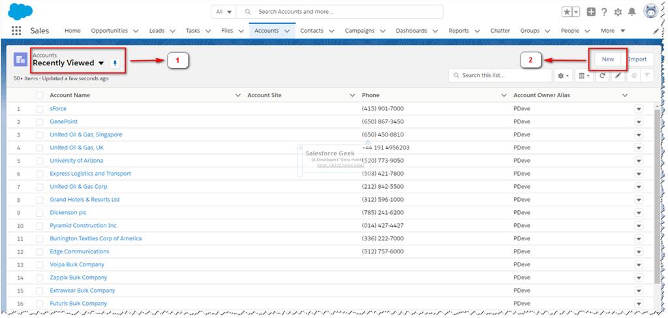Check the United Oil & Gas, UK checkbox
The image size is (668, 318).
click(40, 148)
